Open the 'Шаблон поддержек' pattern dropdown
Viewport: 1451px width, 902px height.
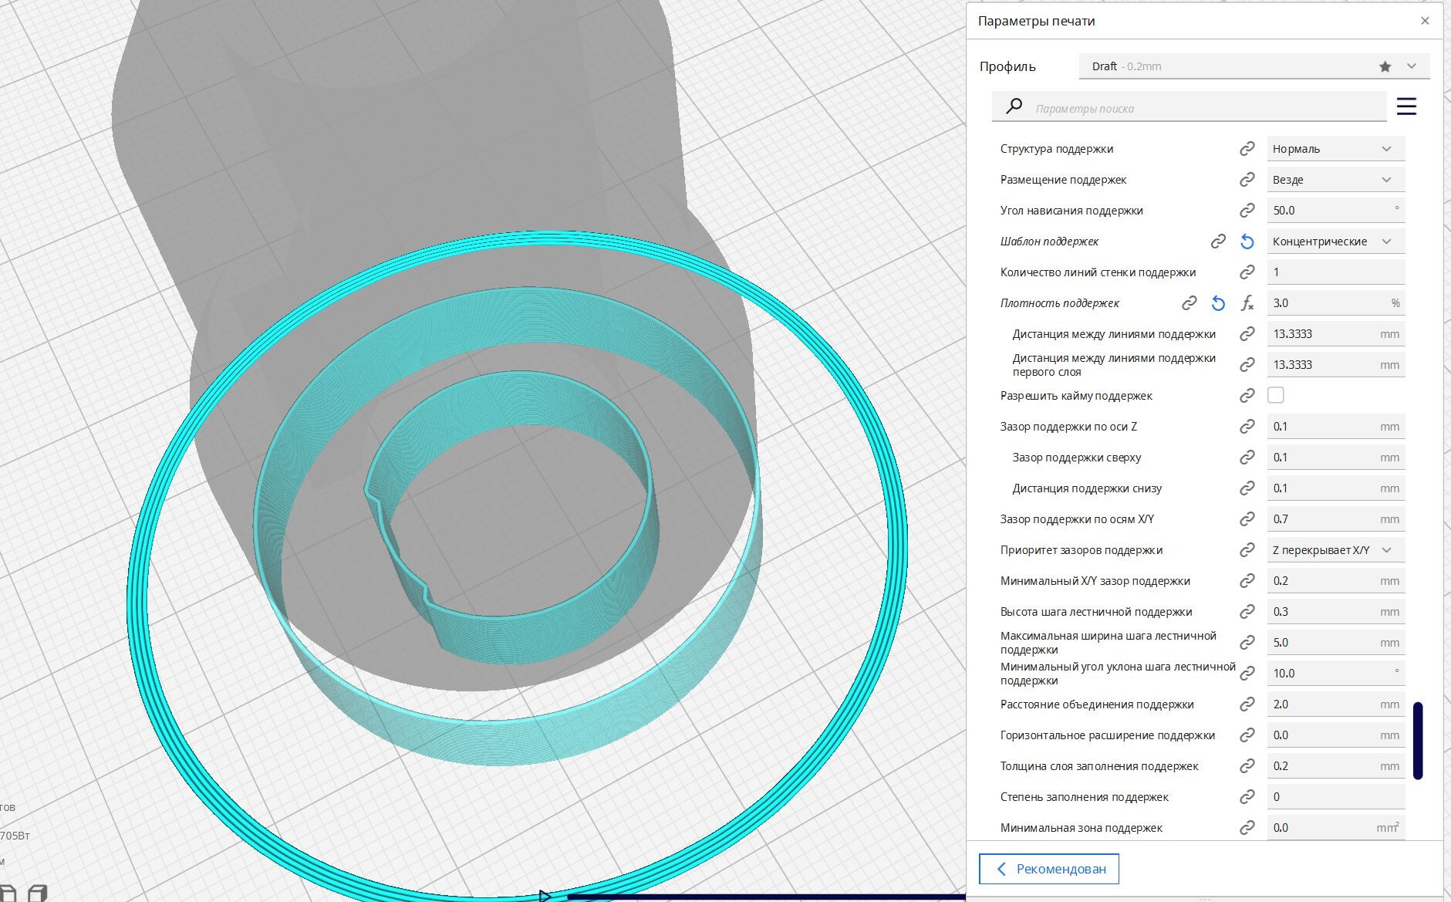tap(1335, 242)
